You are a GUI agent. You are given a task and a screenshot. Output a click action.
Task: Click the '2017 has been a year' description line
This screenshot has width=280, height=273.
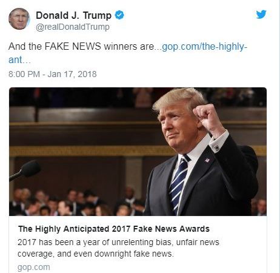[118, 242]
